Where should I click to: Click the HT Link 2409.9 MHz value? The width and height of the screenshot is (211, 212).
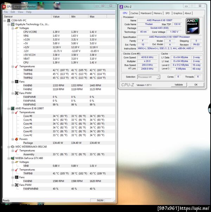coord(147,69)
